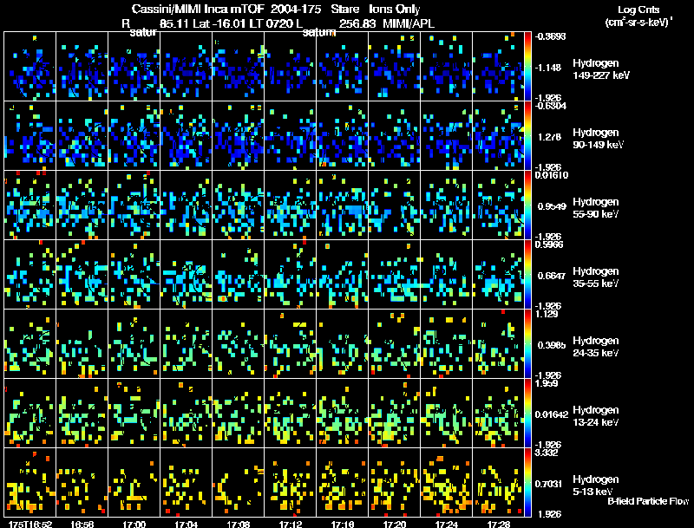Viewport: 694px width, 528px height.
Task: Click the 17:20 time marker
Action: tap(395, 524)
